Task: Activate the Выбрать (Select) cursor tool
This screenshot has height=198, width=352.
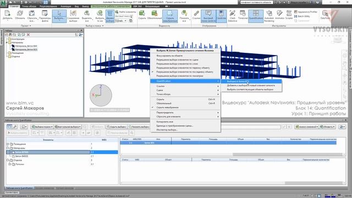Action: pos(59,16)
